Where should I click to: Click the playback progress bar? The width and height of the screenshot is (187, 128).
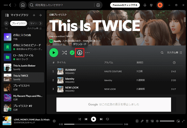(x=93, y=124)
